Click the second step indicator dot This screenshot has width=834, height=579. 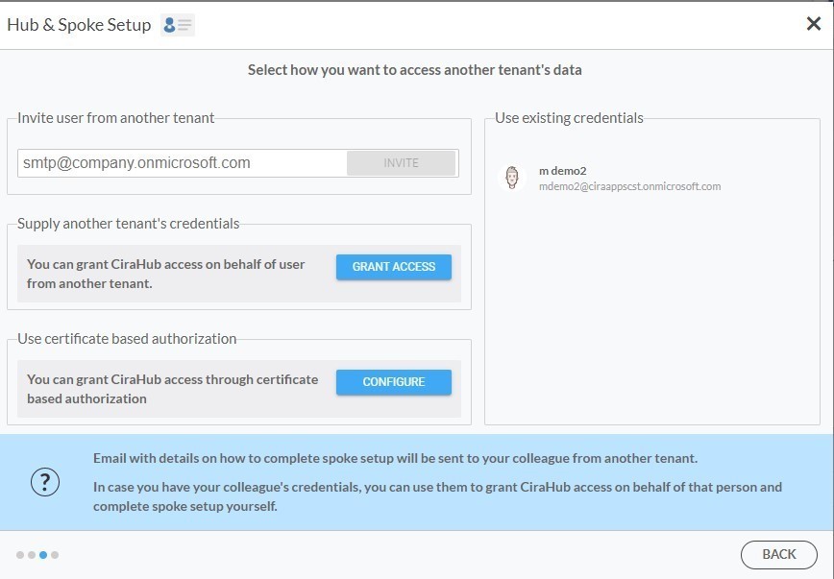pyautogui.click(x=32, y=555)
